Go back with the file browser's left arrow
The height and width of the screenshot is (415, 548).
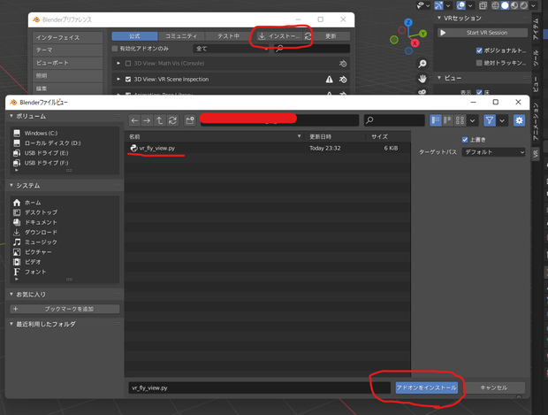(135, 120)
